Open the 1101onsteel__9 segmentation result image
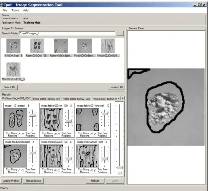Image resolution: width=208 pixels, height=191 pixels. coord(16,119)
